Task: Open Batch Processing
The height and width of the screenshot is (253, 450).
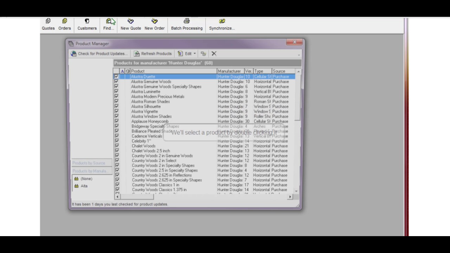Action: pyautogui.click(x=187, y=25)
